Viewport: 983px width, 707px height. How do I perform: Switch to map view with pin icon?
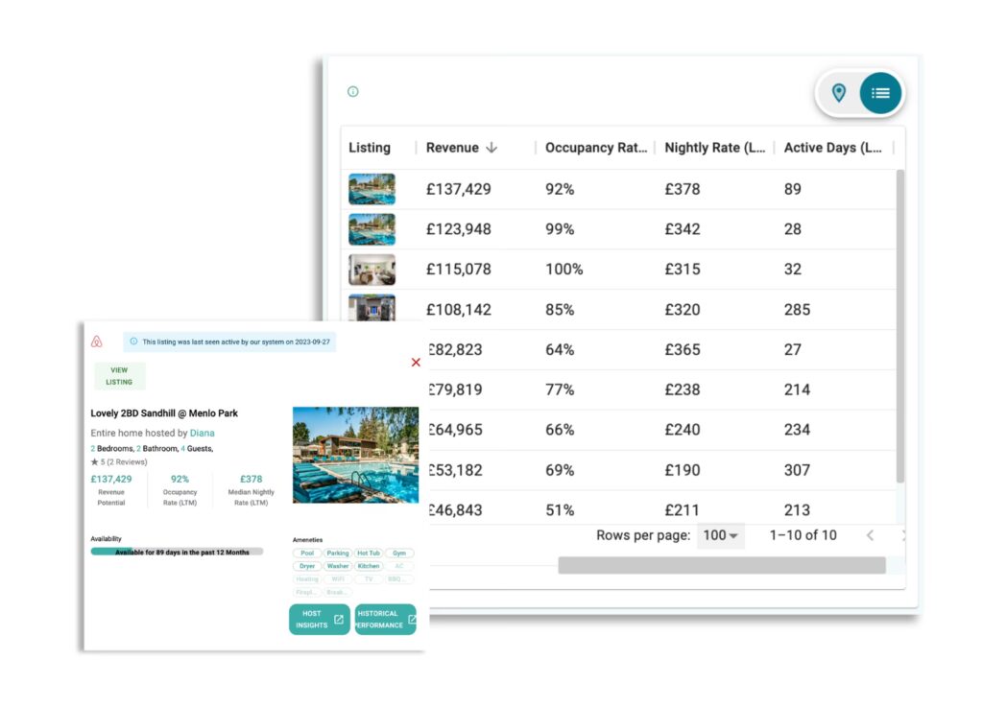839,93
